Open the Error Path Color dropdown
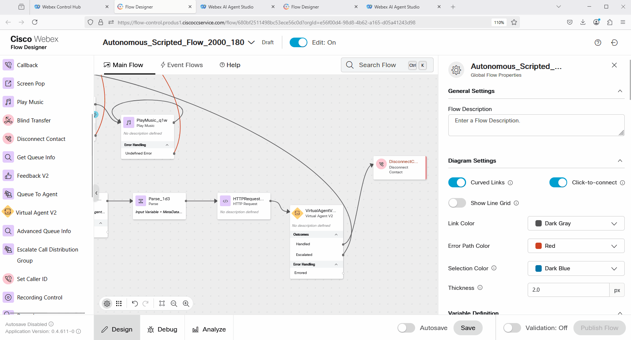This screenshot has height=340, width=631. [576, 246]
